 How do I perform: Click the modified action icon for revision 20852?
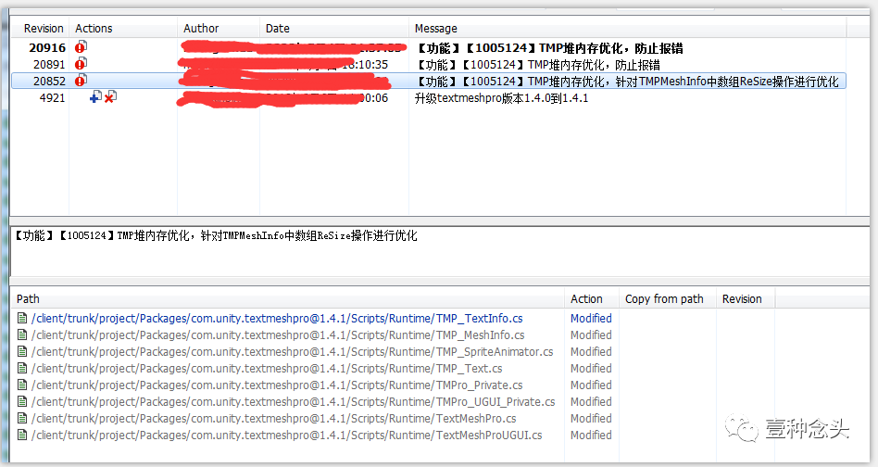point(82,81)
